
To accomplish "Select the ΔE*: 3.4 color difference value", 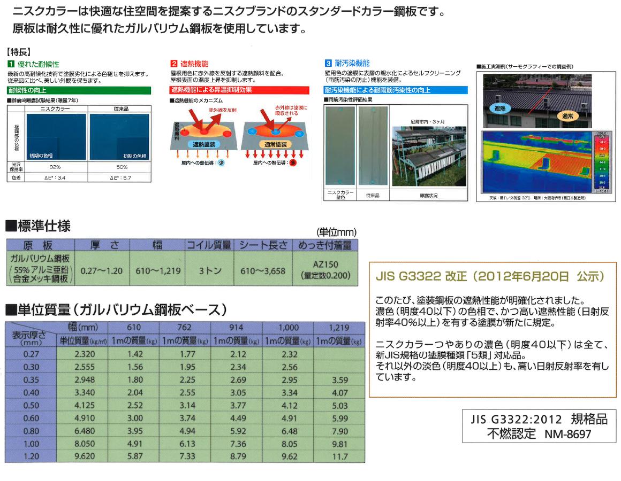I will tap(55, 178).
